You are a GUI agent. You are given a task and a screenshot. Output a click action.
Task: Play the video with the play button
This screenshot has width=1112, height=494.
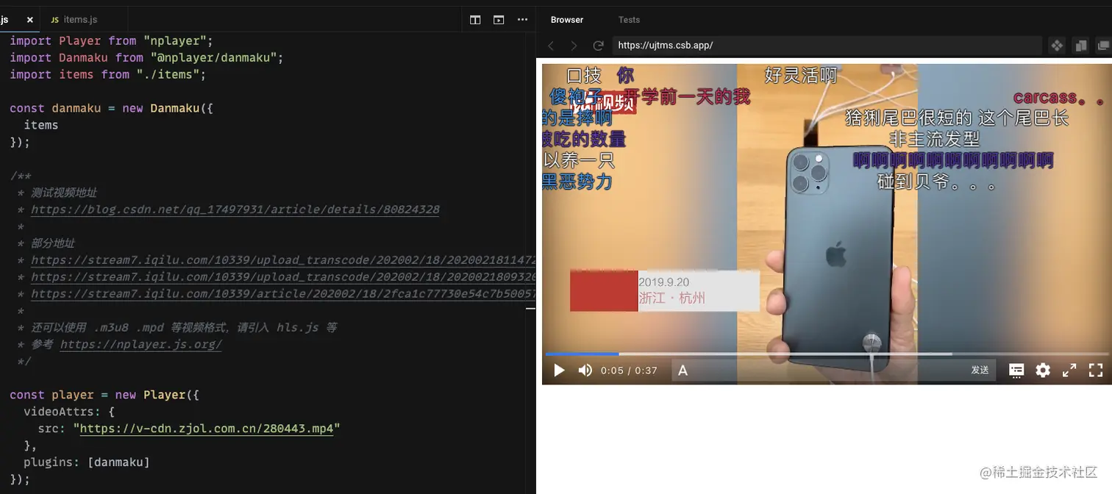559,370
